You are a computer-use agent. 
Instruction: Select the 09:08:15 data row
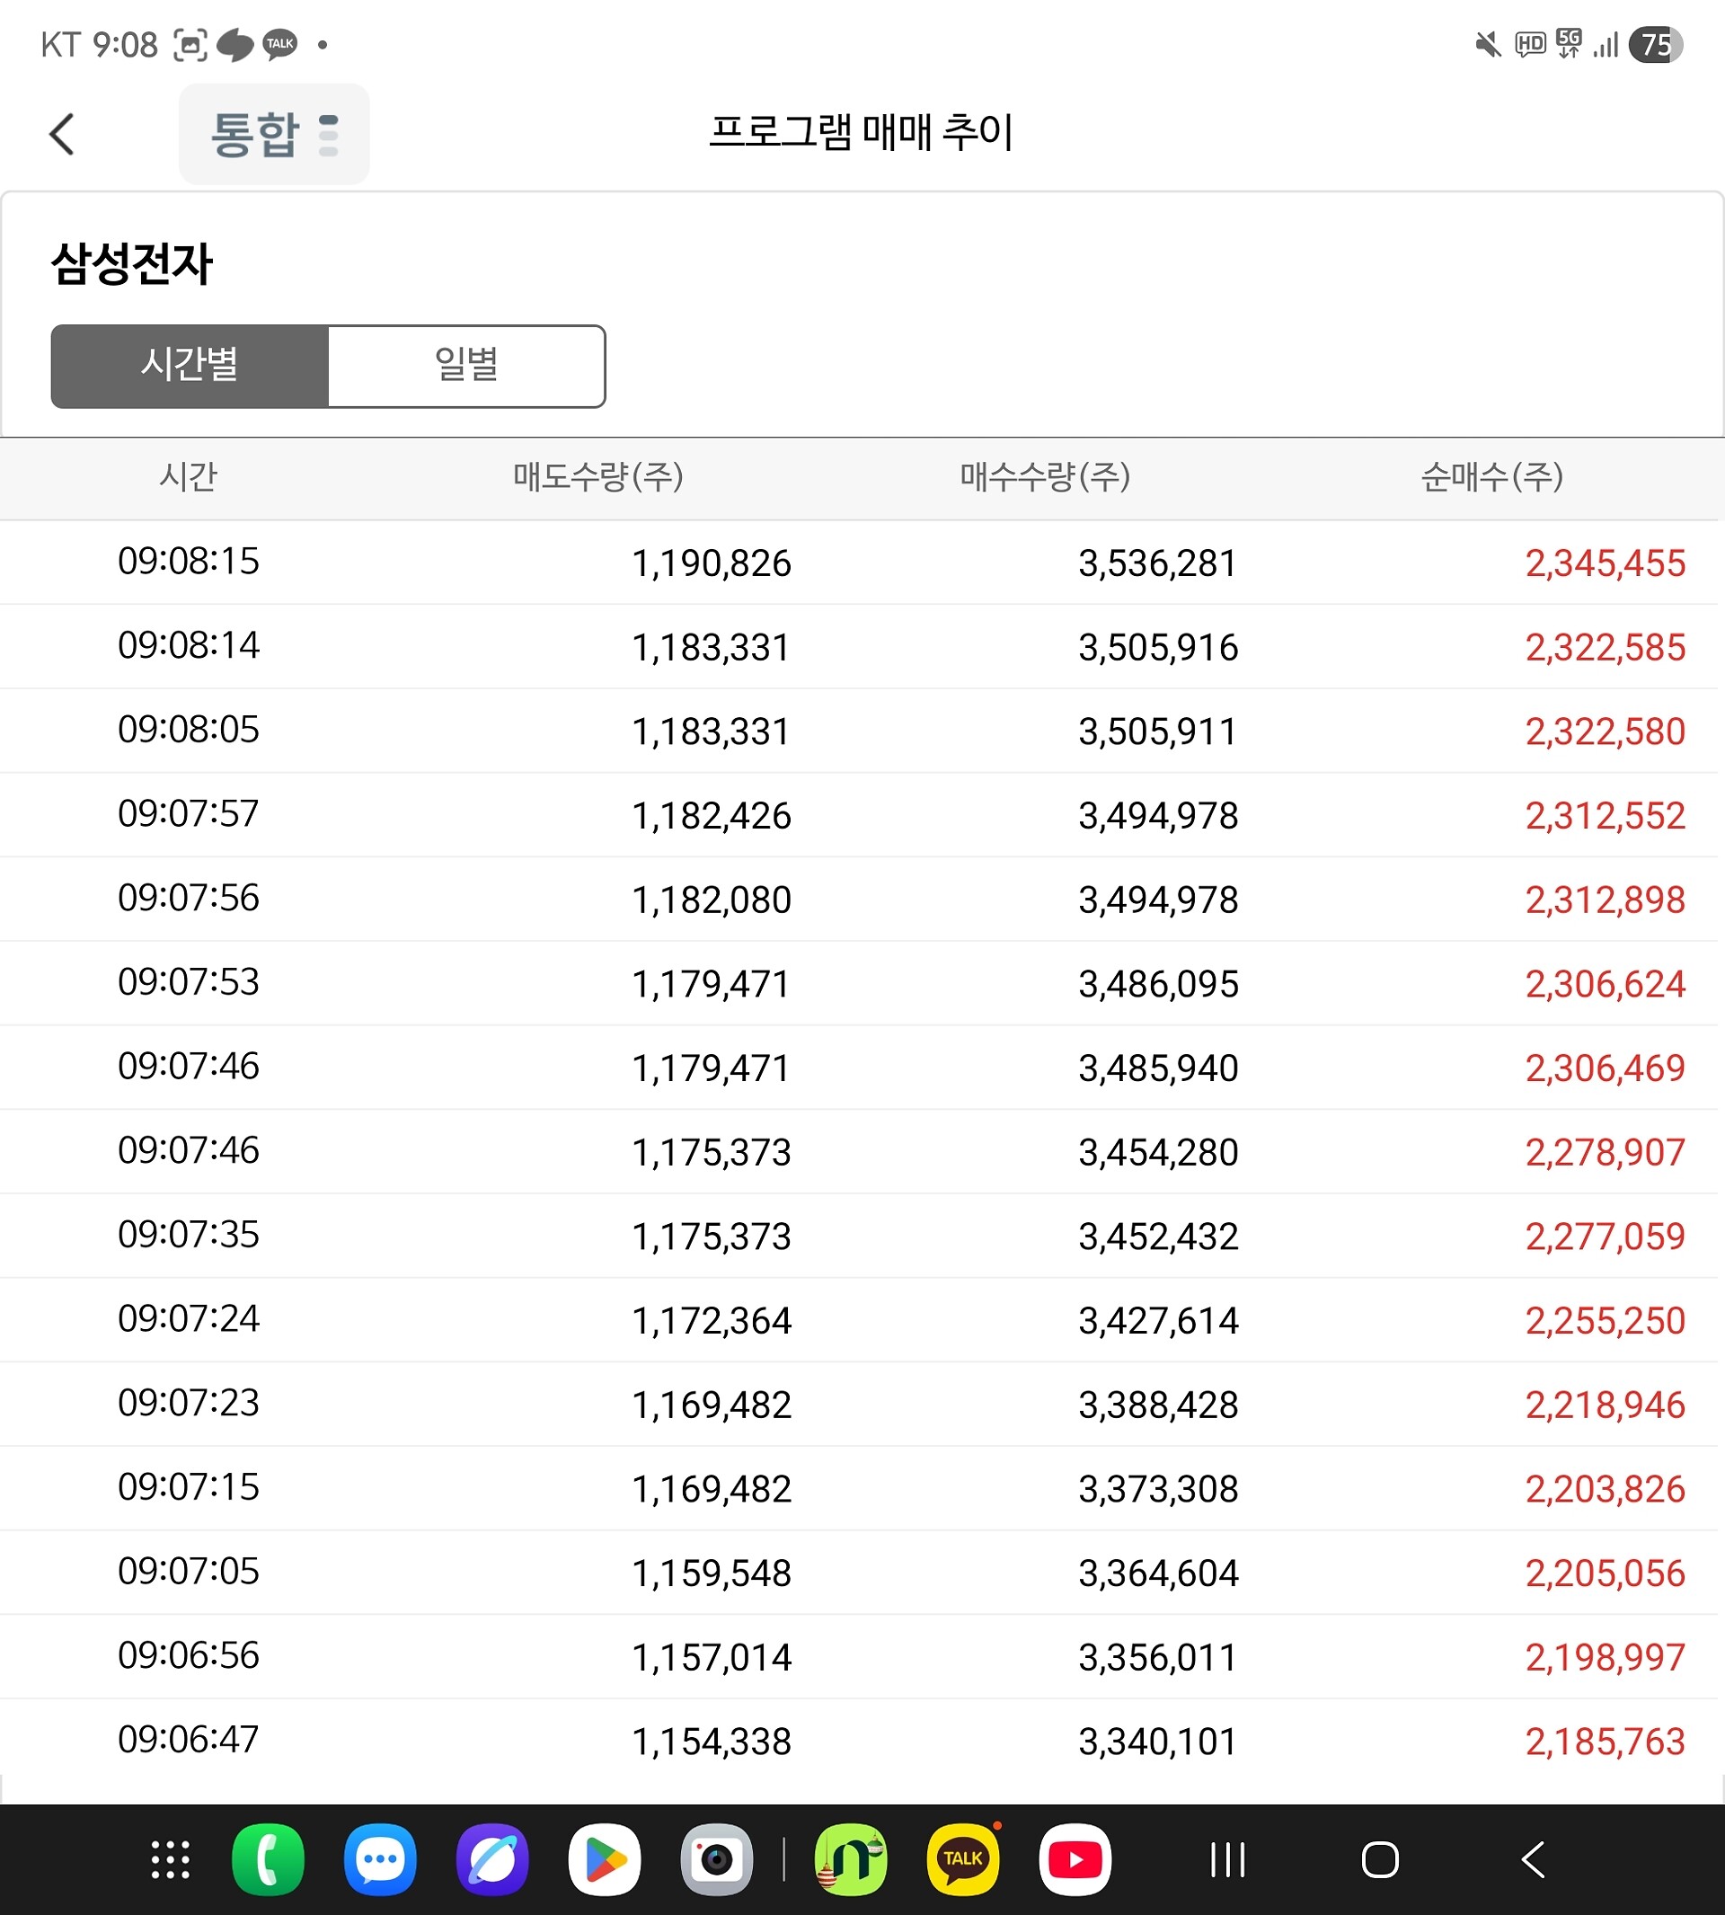click(x=861, y=563)
